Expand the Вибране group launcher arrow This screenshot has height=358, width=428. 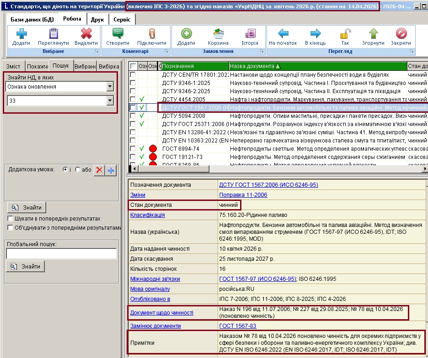tap(96, 52)
